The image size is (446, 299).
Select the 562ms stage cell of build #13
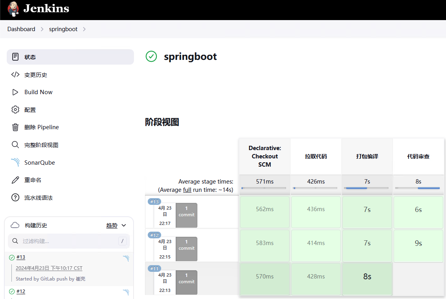click(x=265, y=212)
